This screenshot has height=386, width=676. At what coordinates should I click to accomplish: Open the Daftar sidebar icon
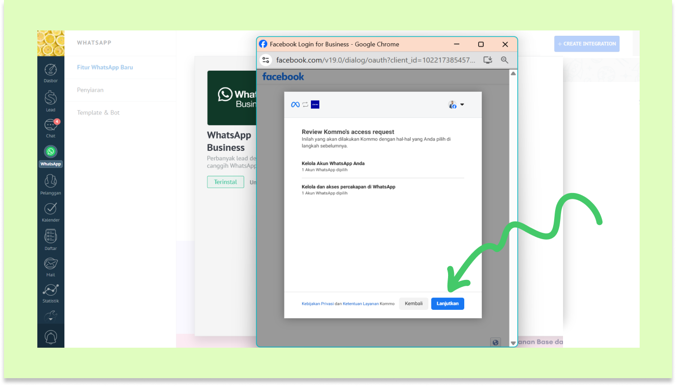click(51, 240)
